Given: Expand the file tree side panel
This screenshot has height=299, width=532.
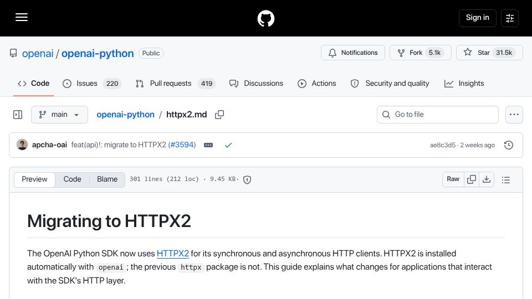Looking at the screenshot, I should tap(18, 115).
